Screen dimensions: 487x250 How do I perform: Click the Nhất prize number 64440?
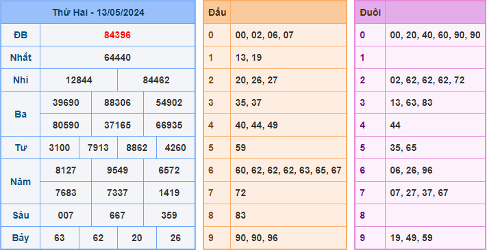tap(117, 57)
